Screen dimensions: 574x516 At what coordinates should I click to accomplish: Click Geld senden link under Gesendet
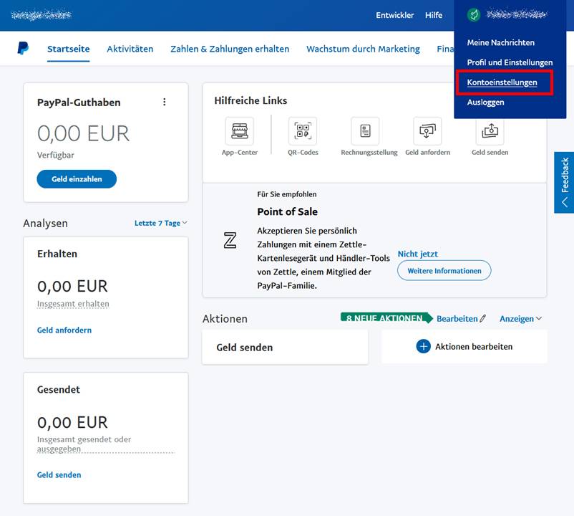click(59, 474)
